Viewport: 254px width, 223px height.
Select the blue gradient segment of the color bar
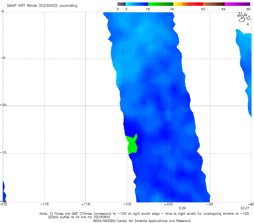137,4
